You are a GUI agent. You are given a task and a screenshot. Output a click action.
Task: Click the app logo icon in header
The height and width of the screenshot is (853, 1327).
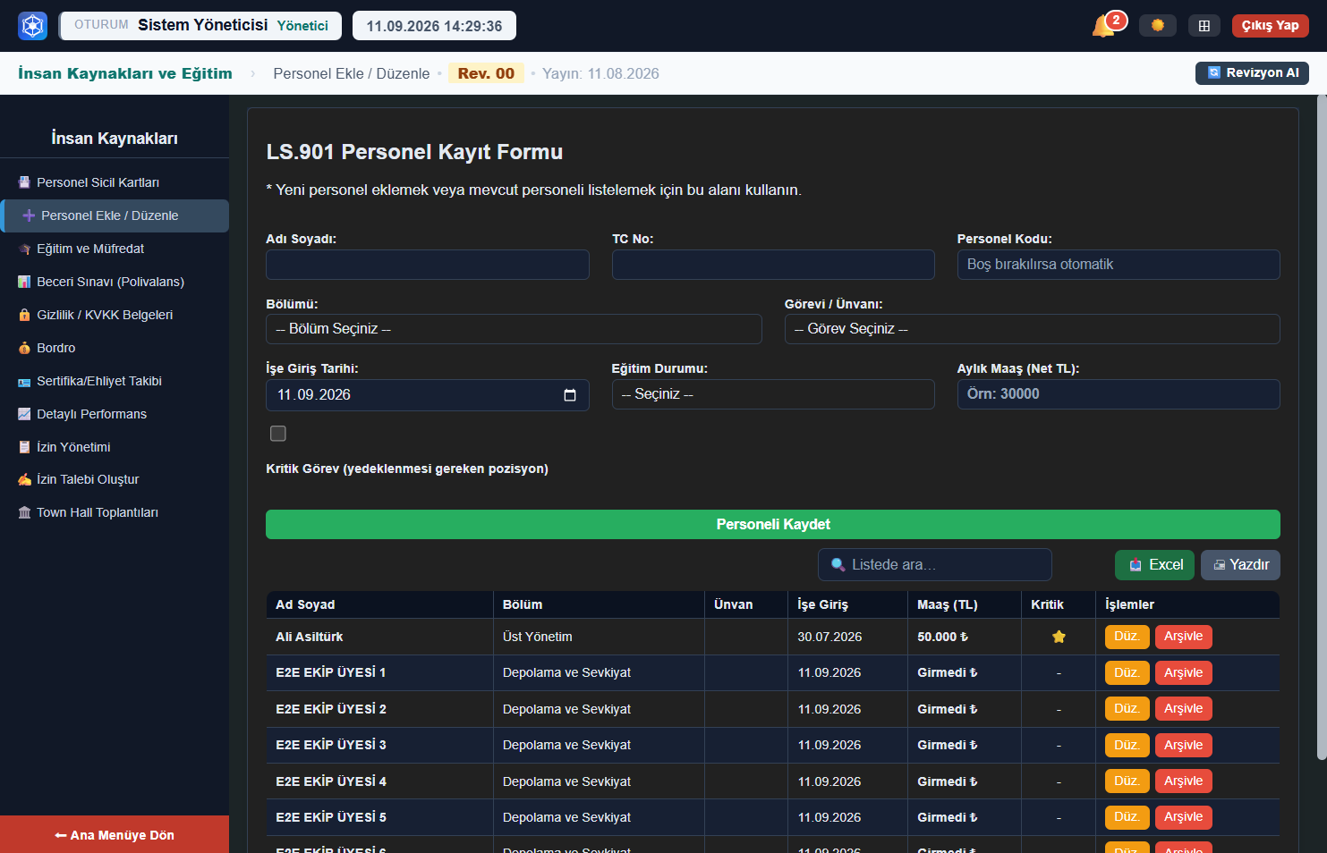[x=33, y=26]
